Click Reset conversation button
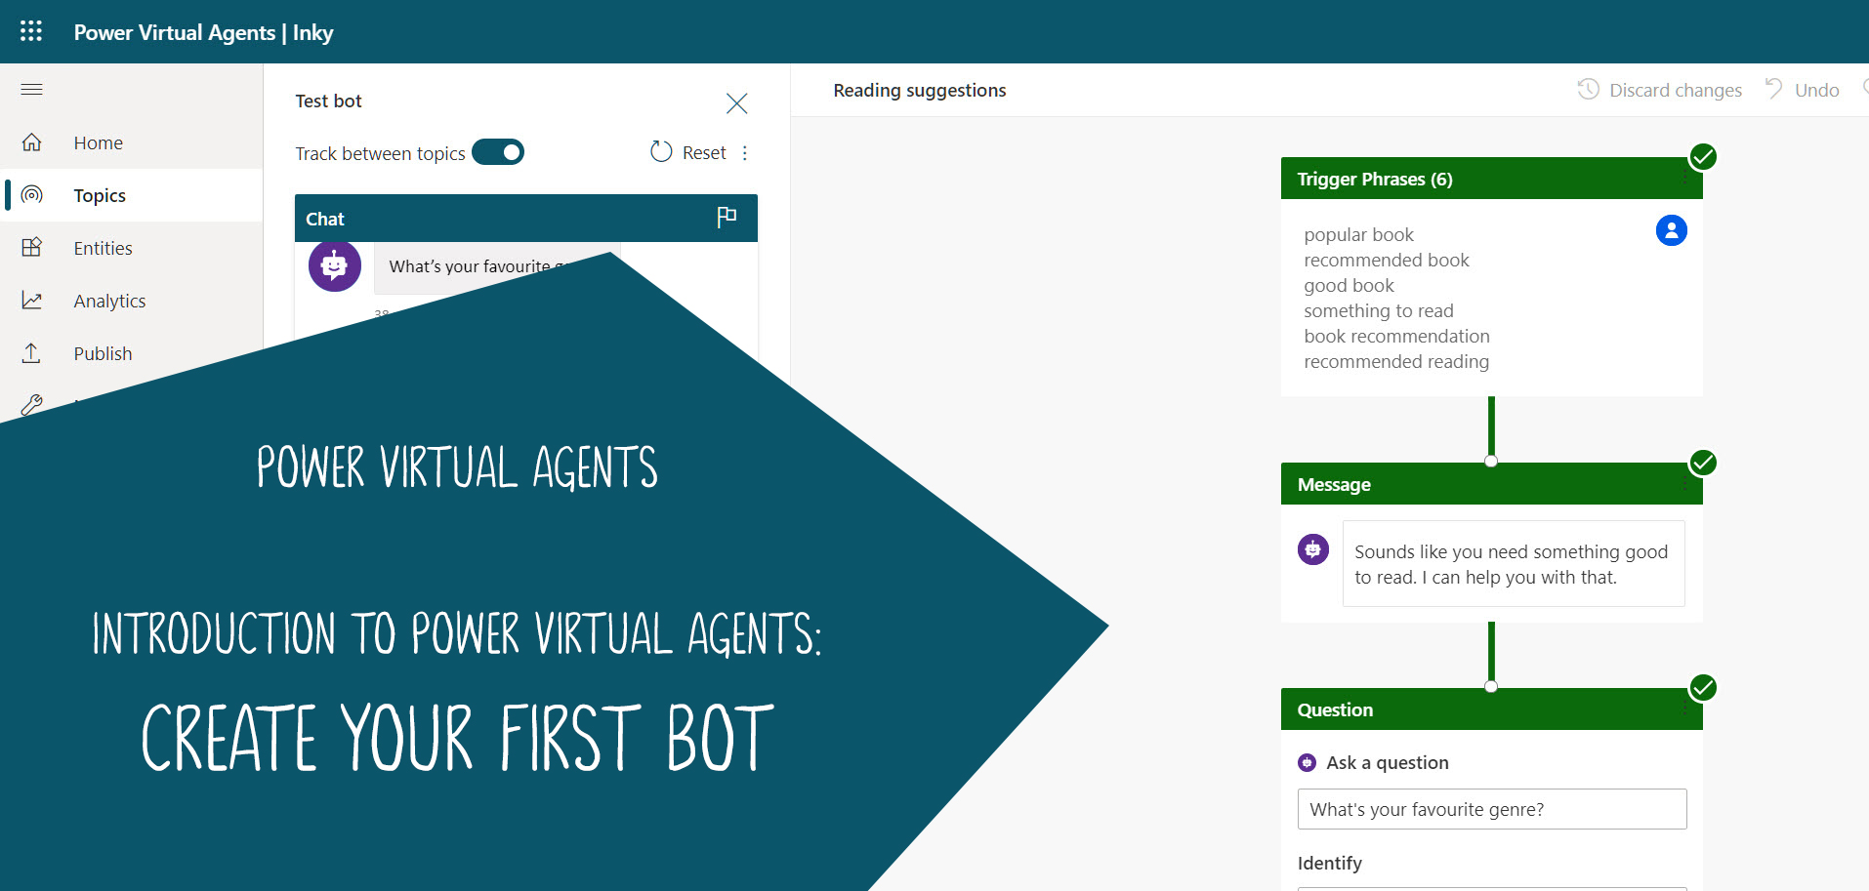The height and width of the screenshot is (891, 1869). (688, 152)
